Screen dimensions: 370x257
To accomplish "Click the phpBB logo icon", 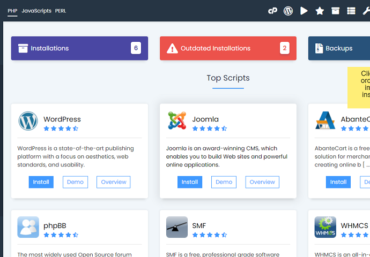I will click(x=28, y=227).
